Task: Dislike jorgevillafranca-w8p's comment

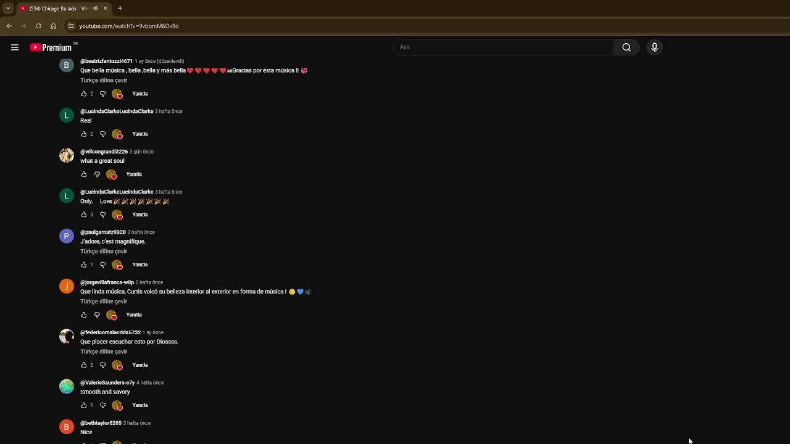Action: [97, 315]
